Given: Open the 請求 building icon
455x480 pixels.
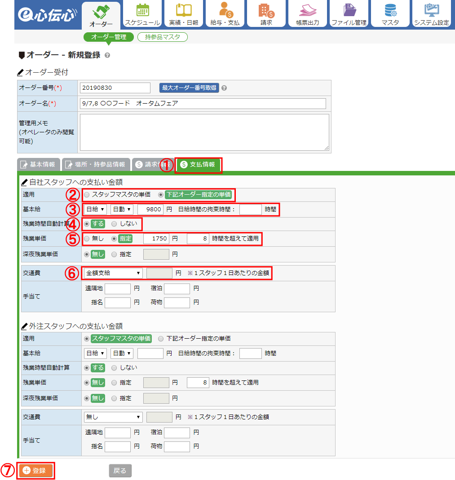Looking at the screenshot, I should pos(266,14).
